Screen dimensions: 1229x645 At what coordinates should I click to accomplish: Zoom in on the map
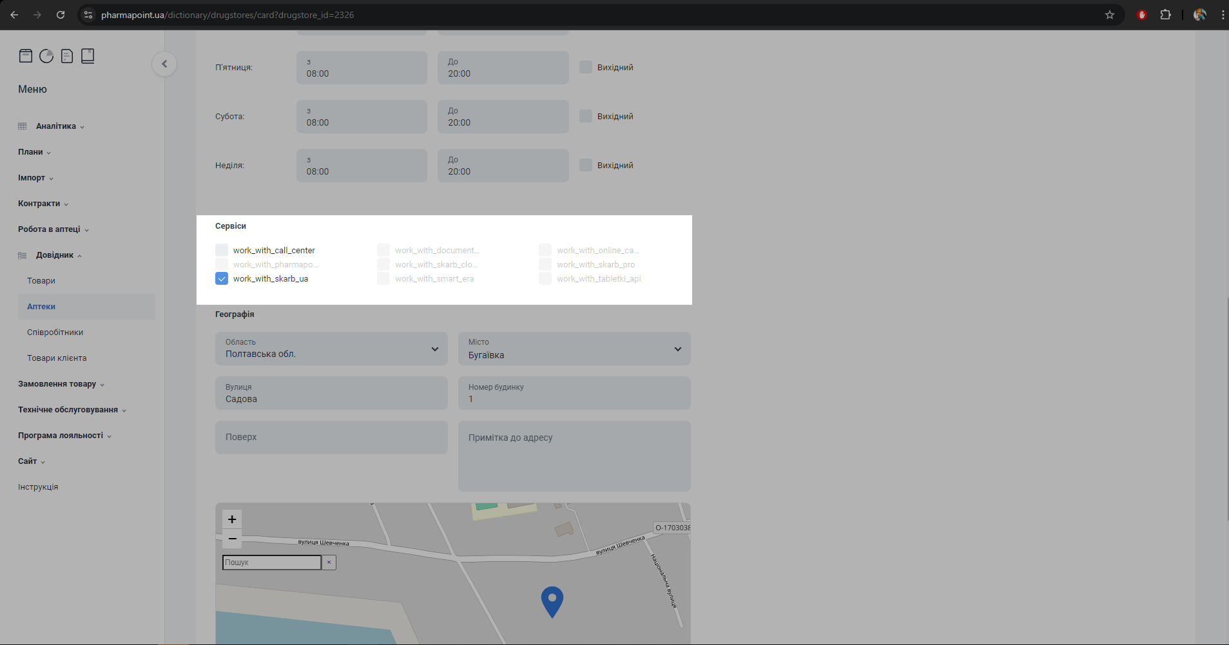(x=232, y=519)
